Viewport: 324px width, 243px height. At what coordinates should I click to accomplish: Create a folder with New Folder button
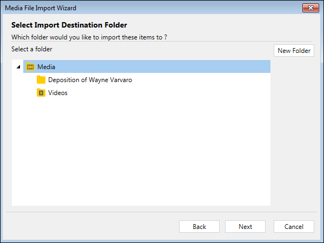click(x=294, y=51)
